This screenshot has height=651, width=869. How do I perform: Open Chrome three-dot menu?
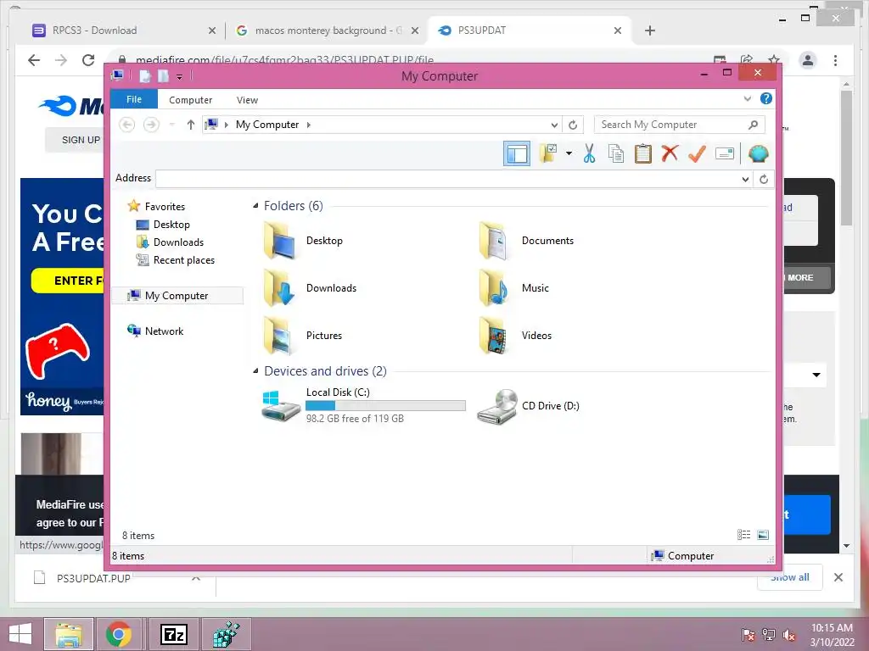[835, 60]
